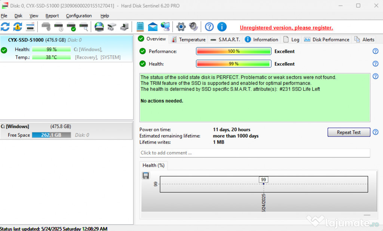Screen dimensions: 383x231
Task: Click the comment input field
Action: point(255,153)
